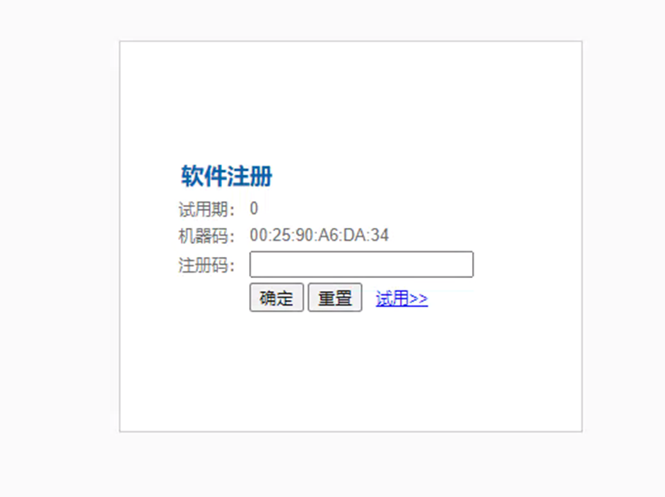
Task: Click the MAC address beside 机器码
Action: click(319, 235)
